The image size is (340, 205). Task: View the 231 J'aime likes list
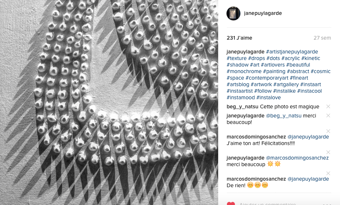pos(239,38)
